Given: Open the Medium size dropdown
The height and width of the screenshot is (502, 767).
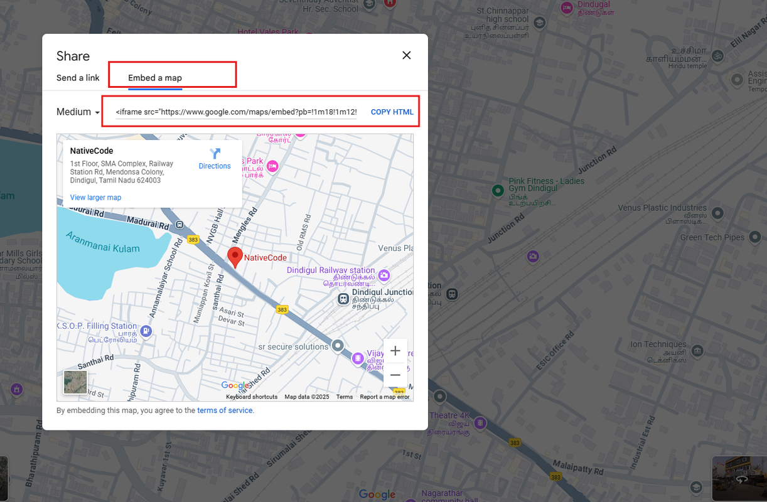Looking at the screenshot, I should pos(78,112).
